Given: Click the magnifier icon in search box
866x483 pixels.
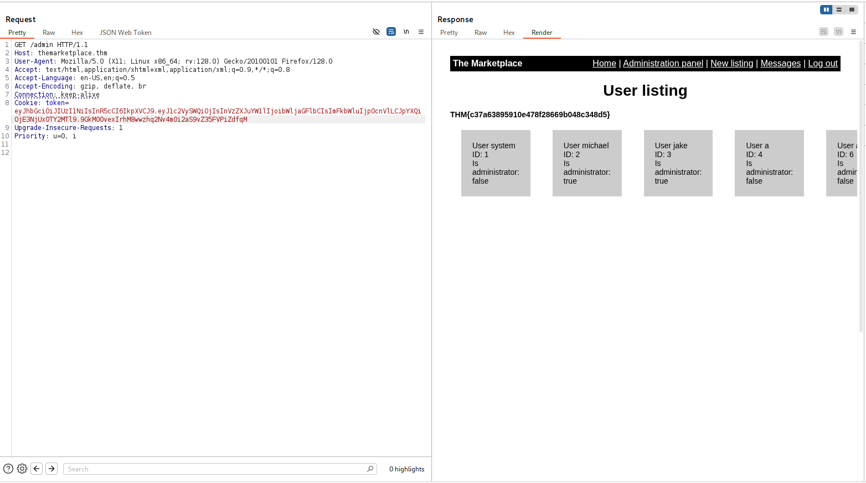Looking at the screenshot, I should click(x=370, y=469).
